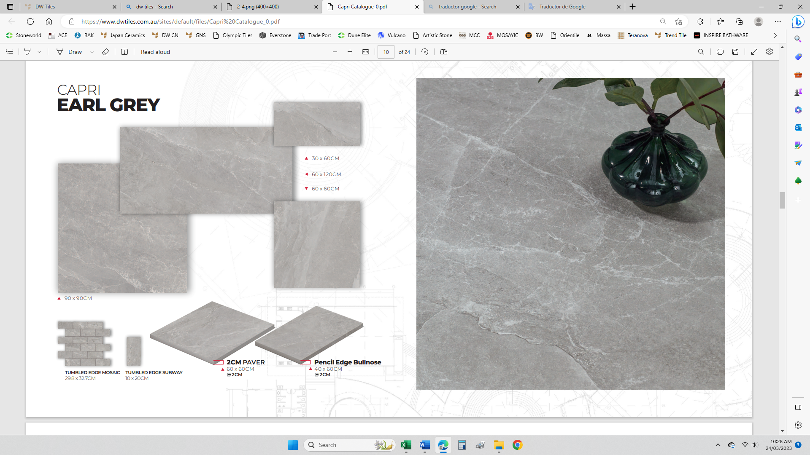The width and height of the screenshot is (810, 455).
Task: Switch to traductor google - Search tab
Action: [x=473, y=7]
